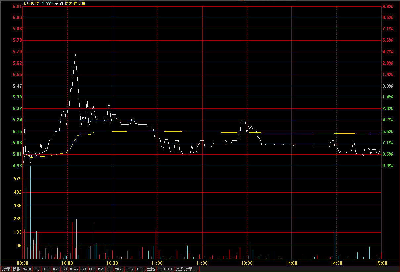Click the green 8.5% percent label
The image size is (400, 272).
(x=387, y=154)
